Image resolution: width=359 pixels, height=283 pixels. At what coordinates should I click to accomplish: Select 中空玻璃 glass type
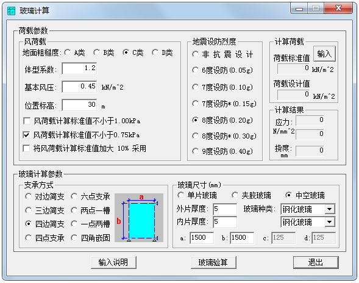(305, 195)
